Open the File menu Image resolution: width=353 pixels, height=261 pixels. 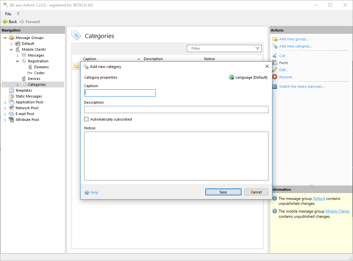pyautogui.click(x=8, y=14)
